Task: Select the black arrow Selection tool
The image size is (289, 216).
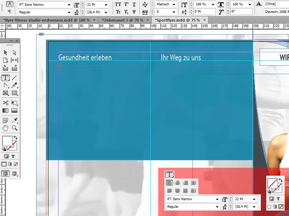Action: [5, 53]
